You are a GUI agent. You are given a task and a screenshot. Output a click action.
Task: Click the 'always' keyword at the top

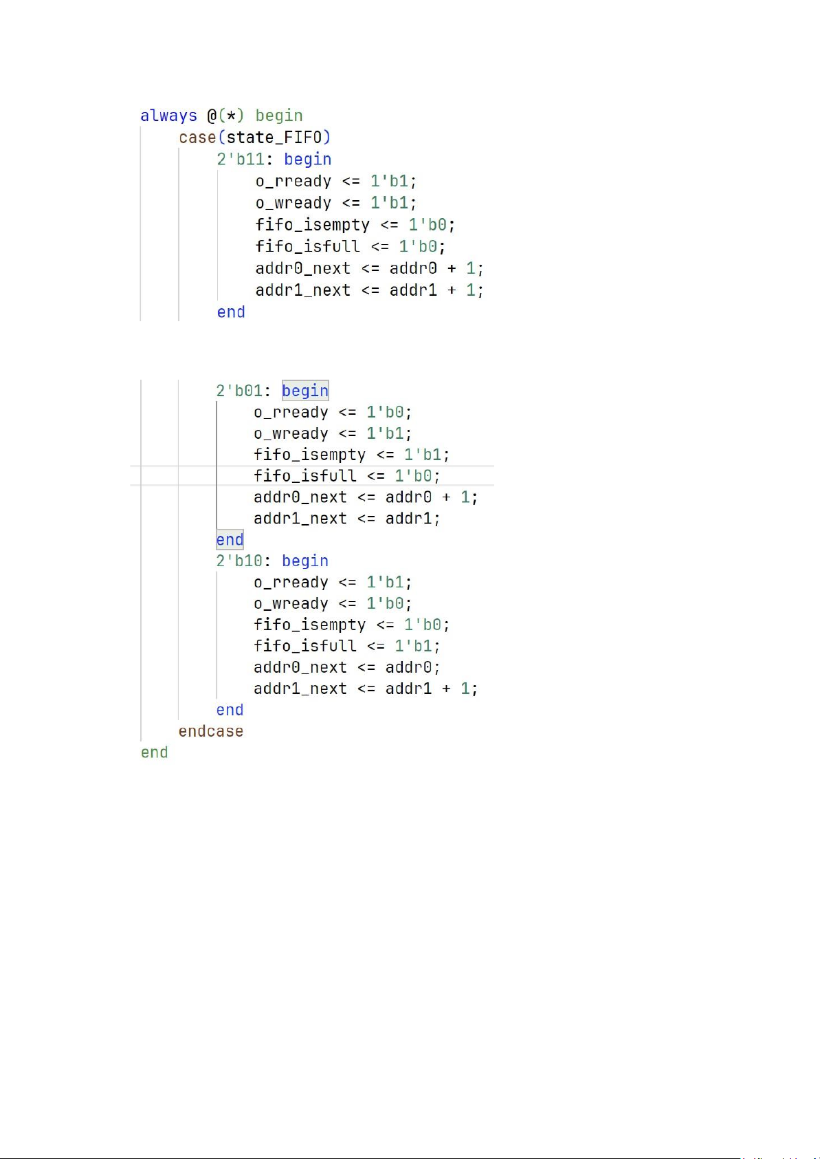click(168, 116)
